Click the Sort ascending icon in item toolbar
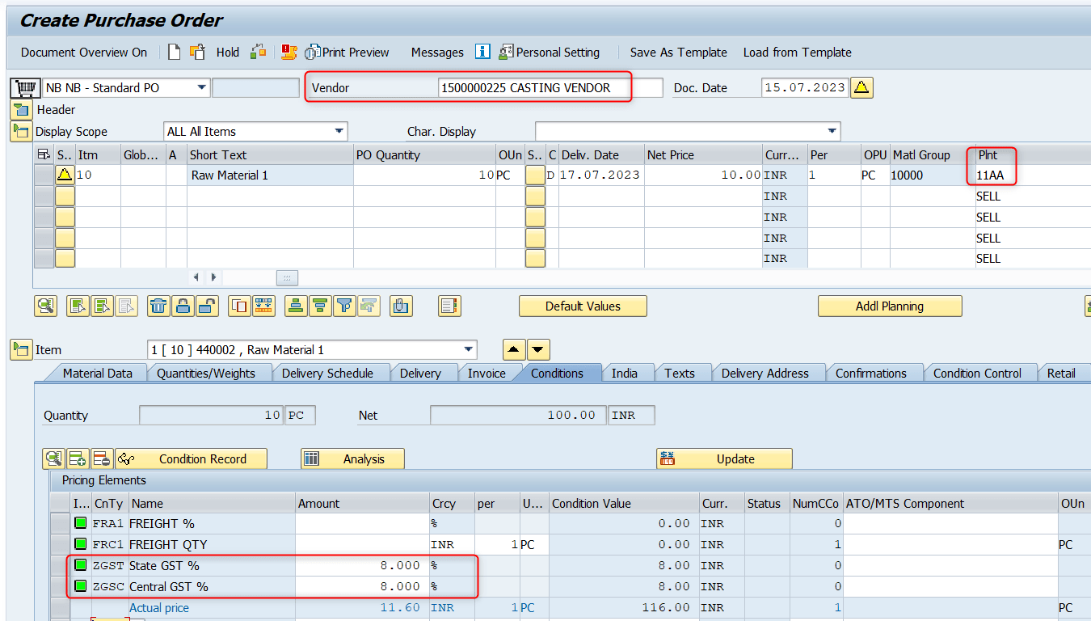This screenshot has height=621, width=1091. tap(296, 306)
